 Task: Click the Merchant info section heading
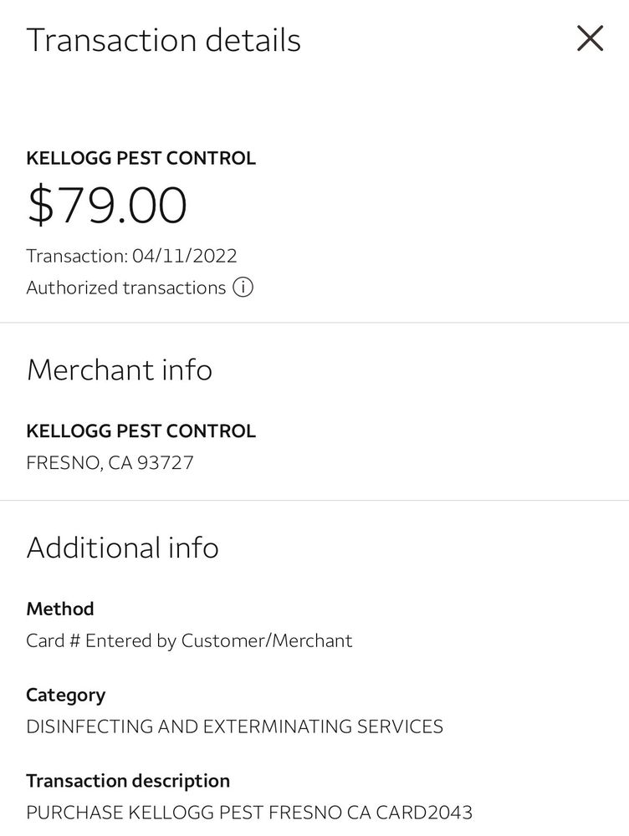point(120,370)
